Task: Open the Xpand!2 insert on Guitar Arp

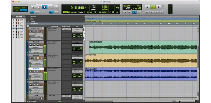Action: (x=66, y=29)
